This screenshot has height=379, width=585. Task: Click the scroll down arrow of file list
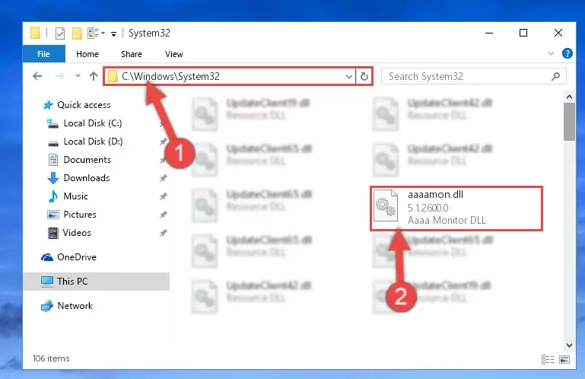(569, 346)
